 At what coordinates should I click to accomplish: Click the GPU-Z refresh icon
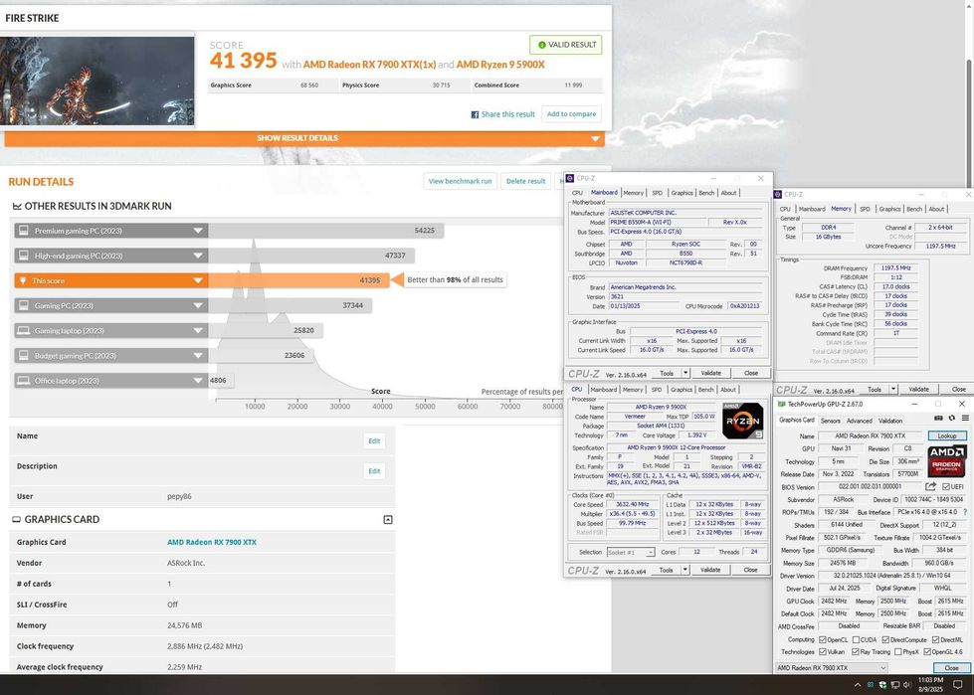pos(952,419)
